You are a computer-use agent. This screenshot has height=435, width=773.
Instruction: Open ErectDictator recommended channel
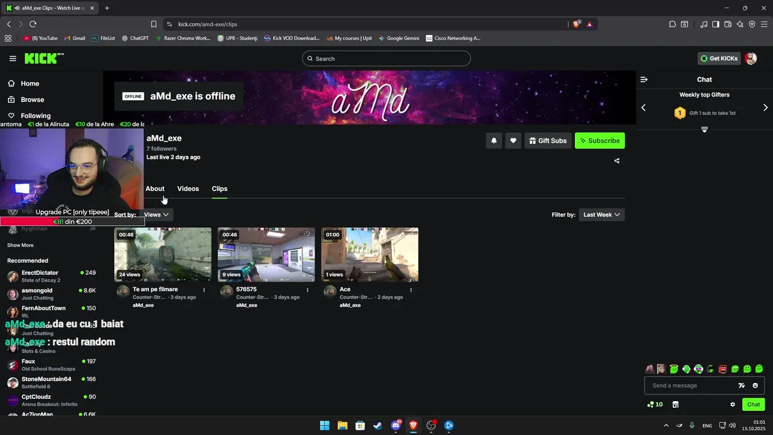coord(52,276)
